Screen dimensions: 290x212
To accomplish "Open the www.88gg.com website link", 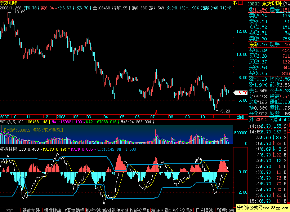I will click(x=275, y=207).
